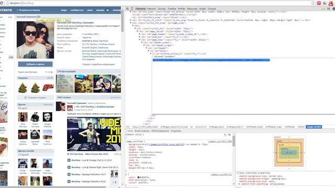Image resolution: width=335 pixels, height=188 pixels.
Task: Click the pink extension icon in Chrome toolbar
Action: coord(319,3)
